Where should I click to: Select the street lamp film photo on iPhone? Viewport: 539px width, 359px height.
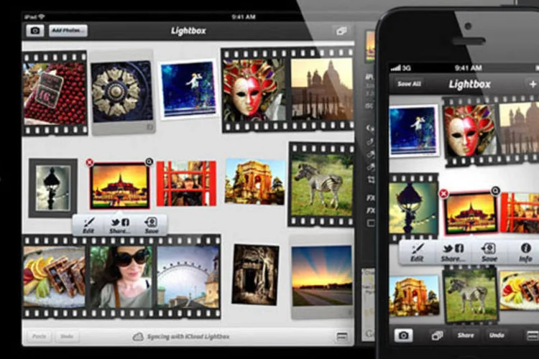[x=413, y=208]
